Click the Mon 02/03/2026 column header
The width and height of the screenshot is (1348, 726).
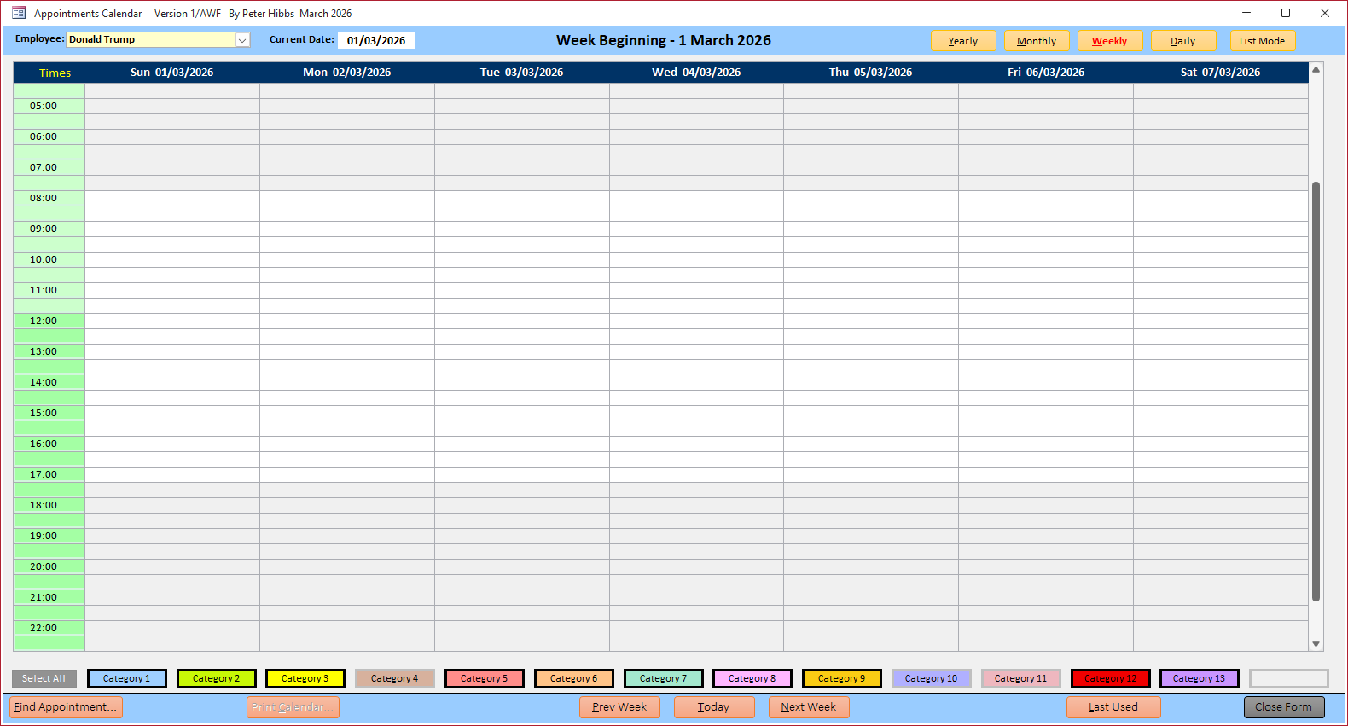click(347, 73)
